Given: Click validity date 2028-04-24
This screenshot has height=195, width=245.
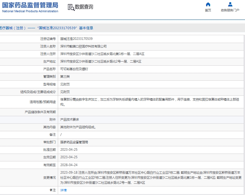Looking at the screenshot, I should [x=69, y=165].
